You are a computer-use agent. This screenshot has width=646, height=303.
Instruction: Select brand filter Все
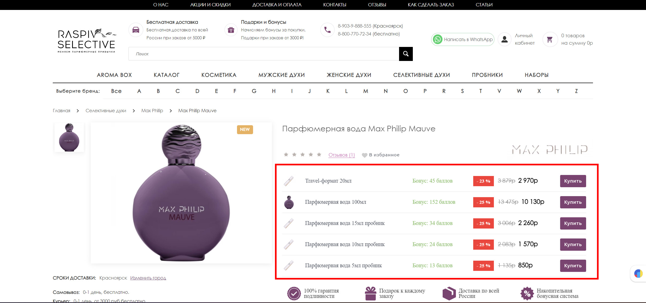tap(116, 91)
